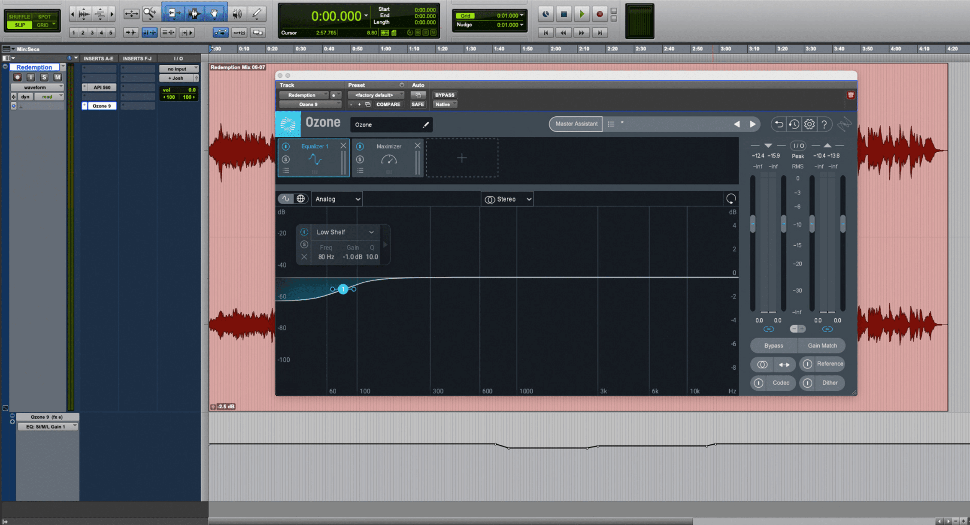Enable Tab to Transients button
This screenshot has width=970, height=525.
click(x=130, y=32)
